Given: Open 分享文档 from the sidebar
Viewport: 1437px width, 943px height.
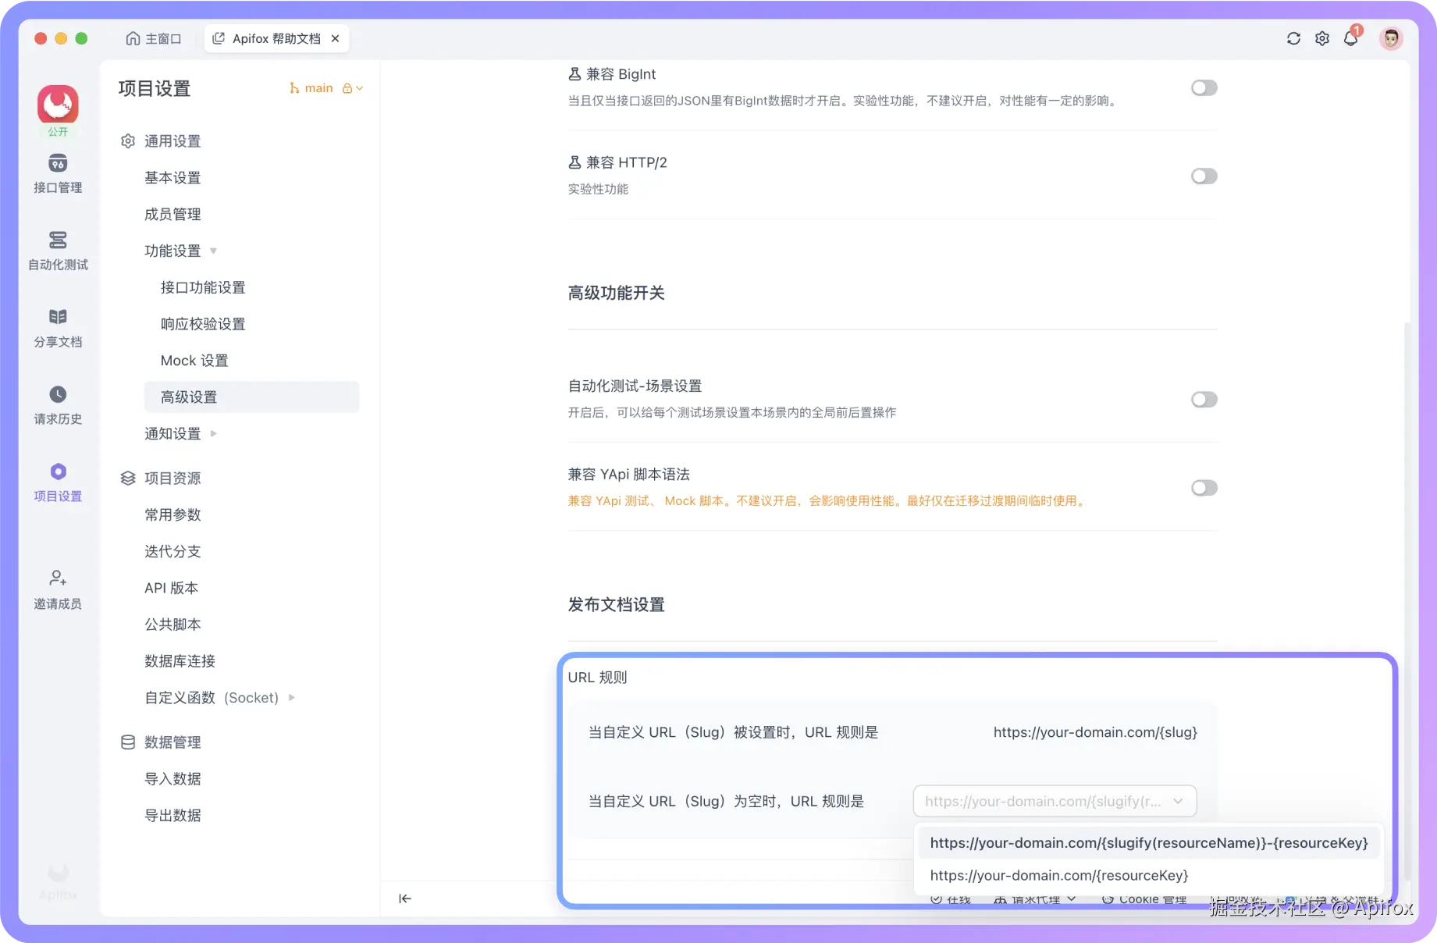Looking at the screenshot, I should click(57, 327).
